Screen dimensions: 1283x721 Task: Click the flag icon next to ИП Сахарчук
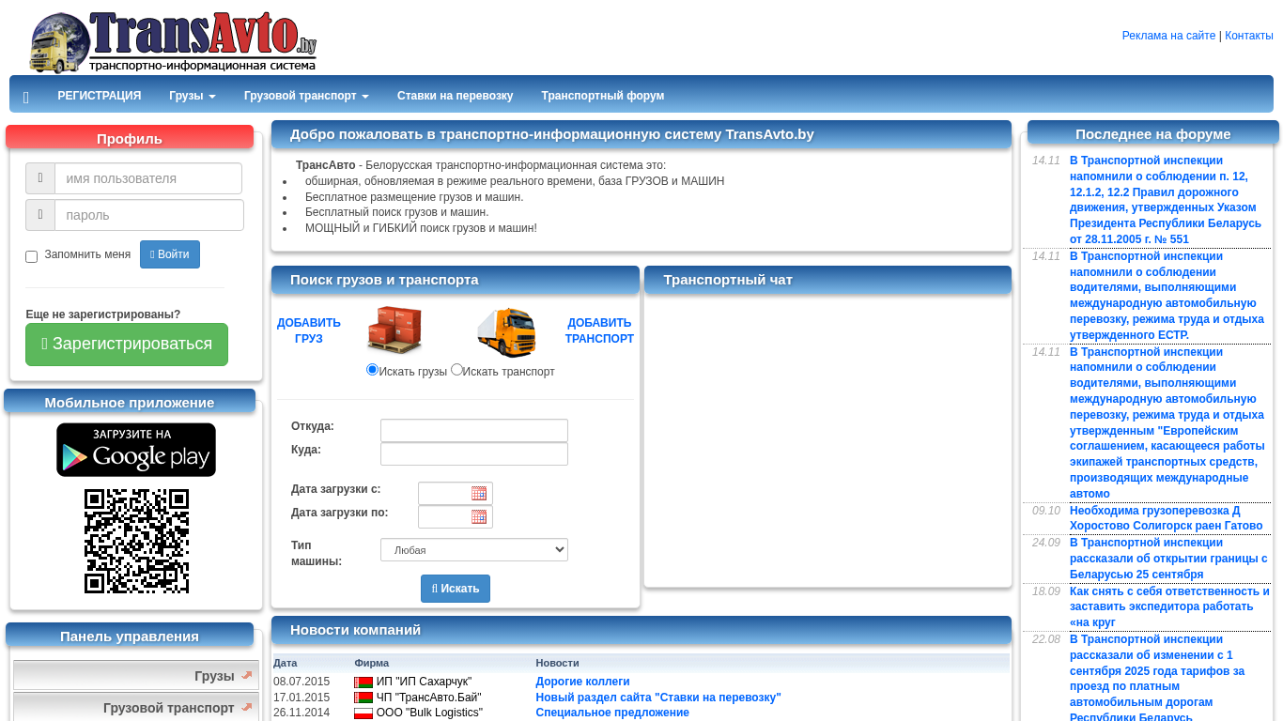pos(363,683)
